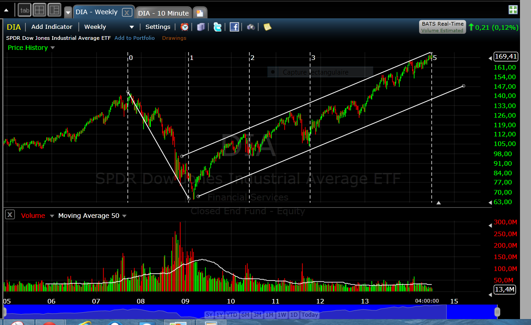
Task: Click the 13,4M current volume label
Action: 504,289
